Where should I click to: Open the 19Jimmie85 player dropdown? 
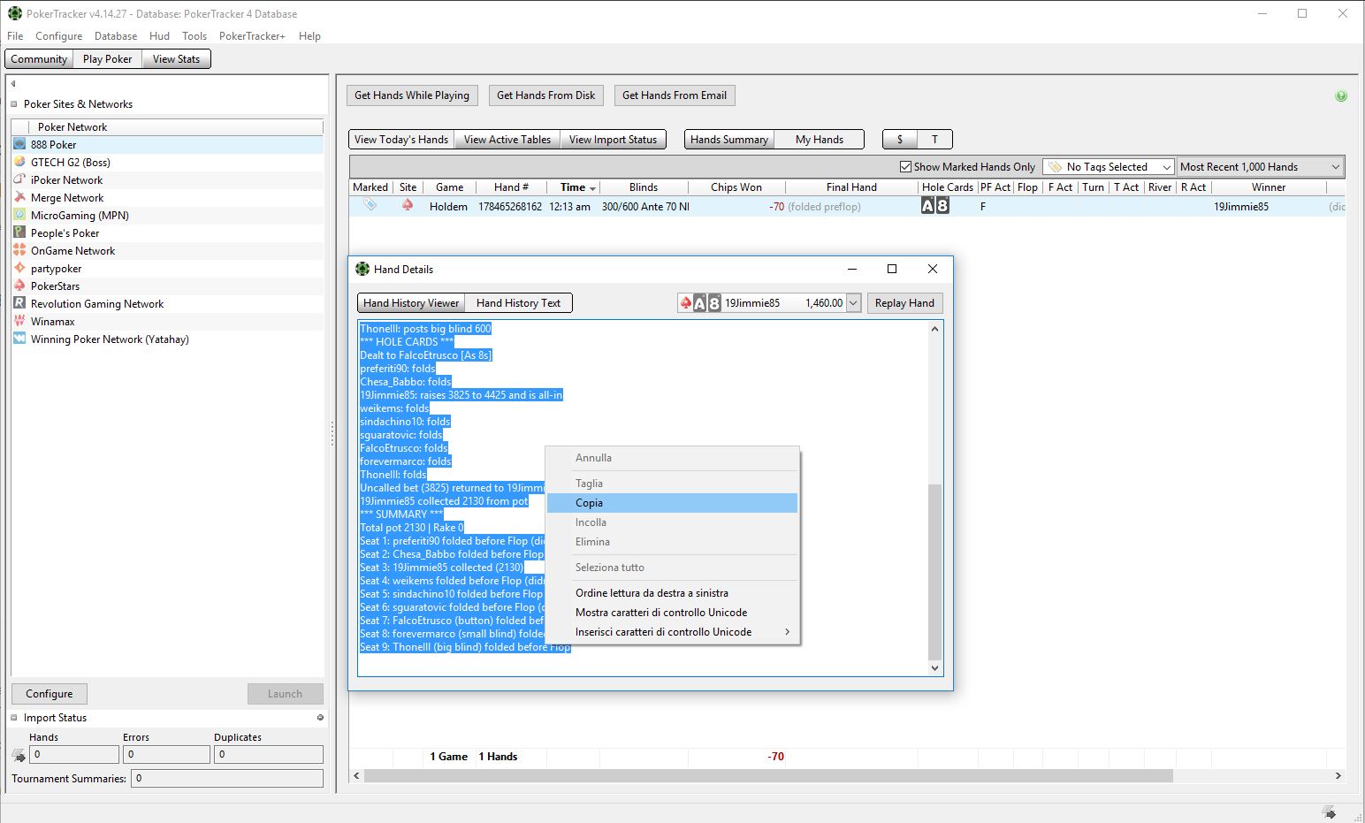tap(853, 303)
